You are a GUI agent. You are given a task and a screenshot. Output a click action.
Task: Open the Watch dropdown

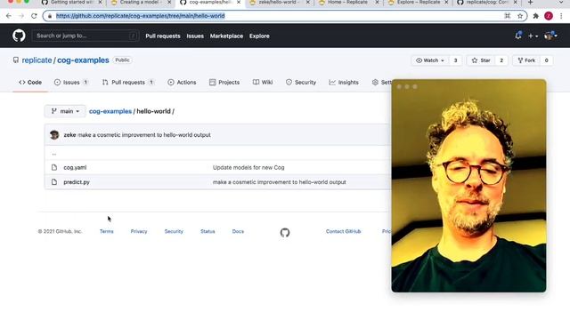[430, 60]
